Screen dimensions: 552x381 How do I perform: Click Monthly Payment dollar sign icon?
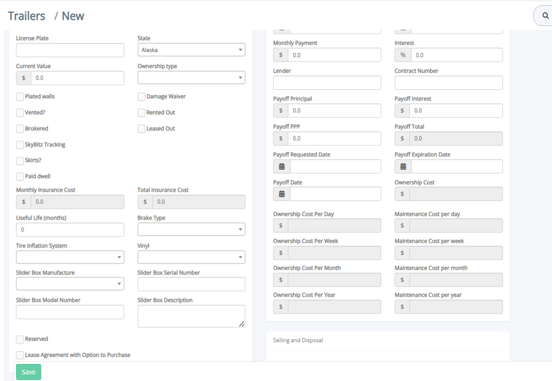[x=281, y=55]
